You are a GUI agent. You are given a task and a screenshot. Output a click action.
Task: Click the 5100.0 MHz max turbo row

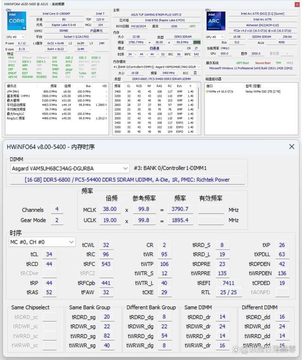tap(57, 100)
